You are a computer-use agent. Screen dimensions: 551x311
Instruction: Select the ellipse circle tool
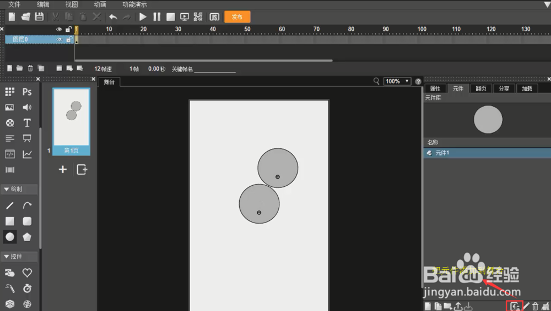(x=10, y=237)
